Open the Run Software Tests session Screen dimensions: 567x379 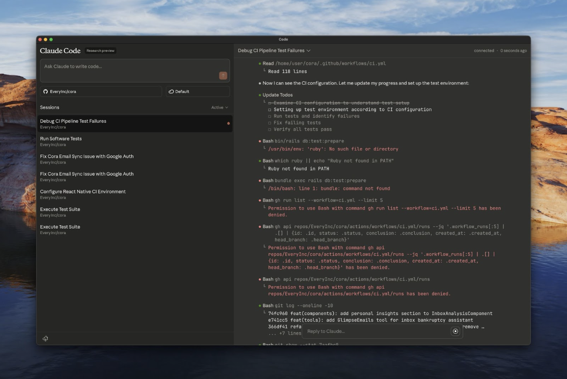[x=61, y=138]
